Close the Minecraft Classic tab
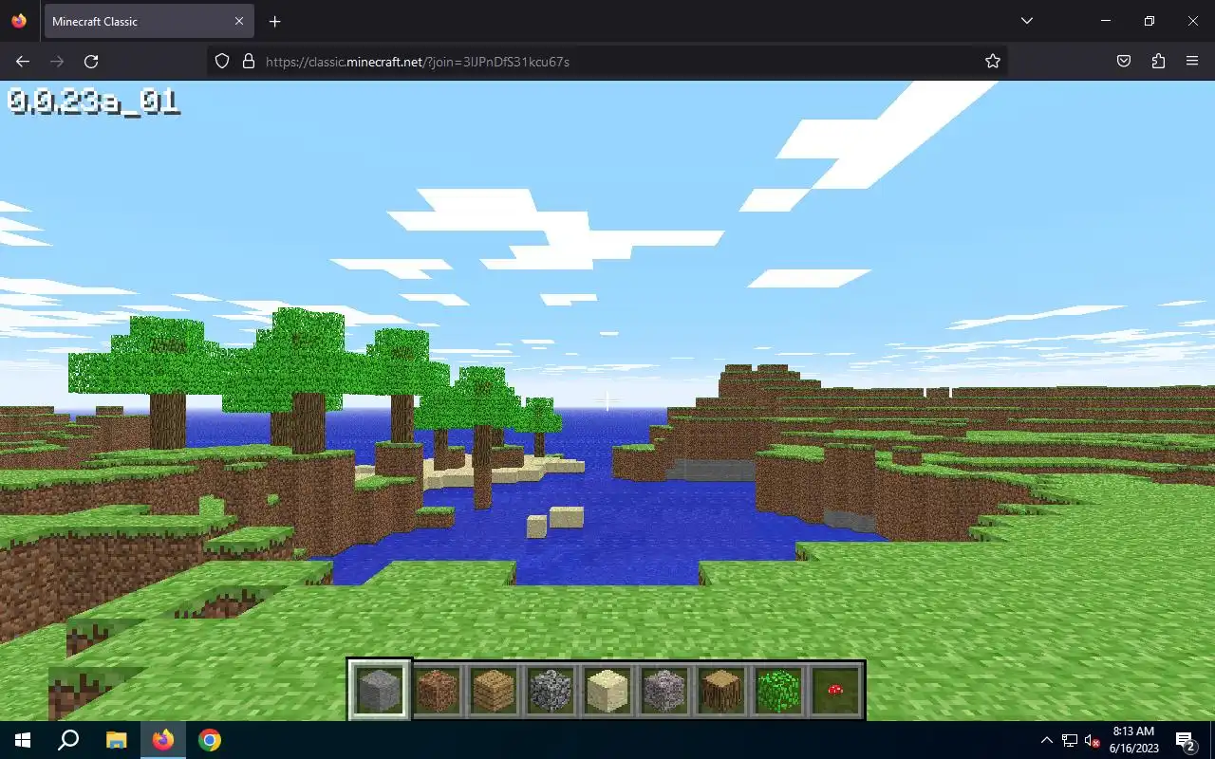 pyautogui.click(x=239, y=21)
